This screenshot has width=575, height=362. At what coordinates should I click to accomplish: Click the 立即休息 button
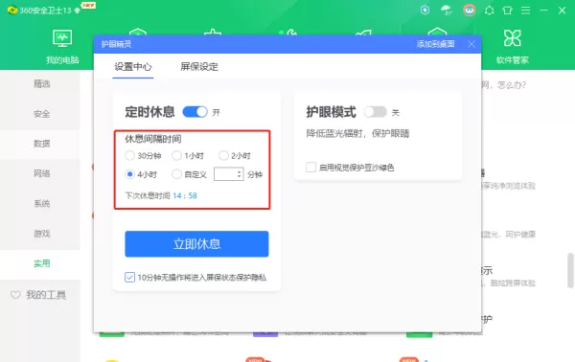coord(196,244)
